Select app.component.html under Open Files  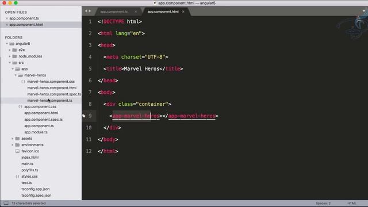tap(26, 25)
